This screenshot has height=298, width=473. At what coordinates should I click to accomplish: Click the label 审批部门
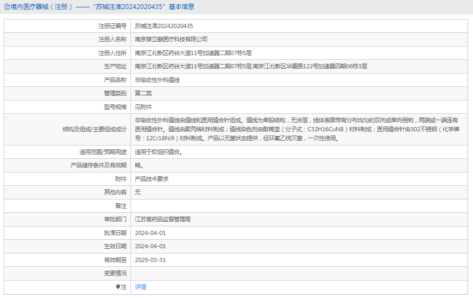coord(115,219)
